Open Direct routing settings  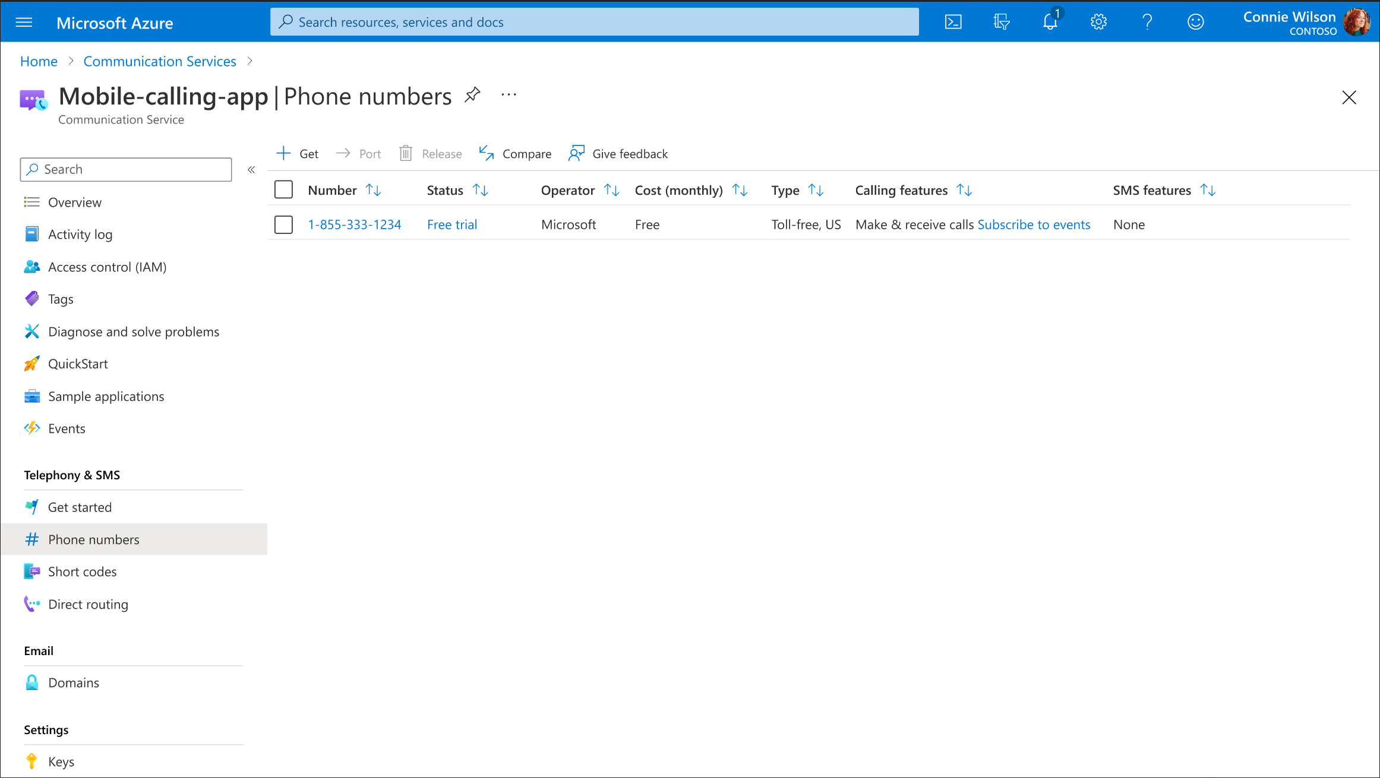coord(88,603)
